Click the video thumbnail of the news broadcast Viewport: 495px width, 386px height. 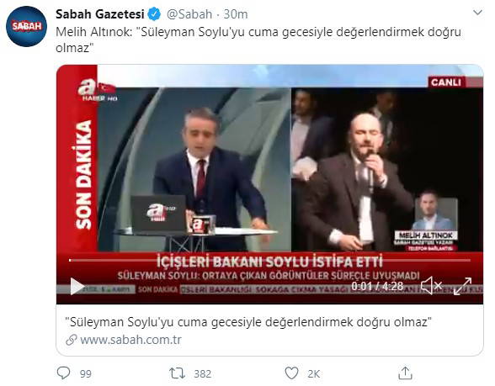click(x=269, y=184)
